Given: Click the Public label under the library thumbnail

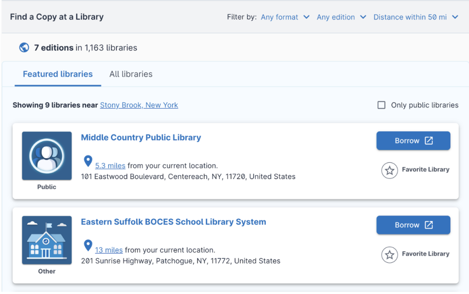Looking at the screenshot, I should coord(47,187).
